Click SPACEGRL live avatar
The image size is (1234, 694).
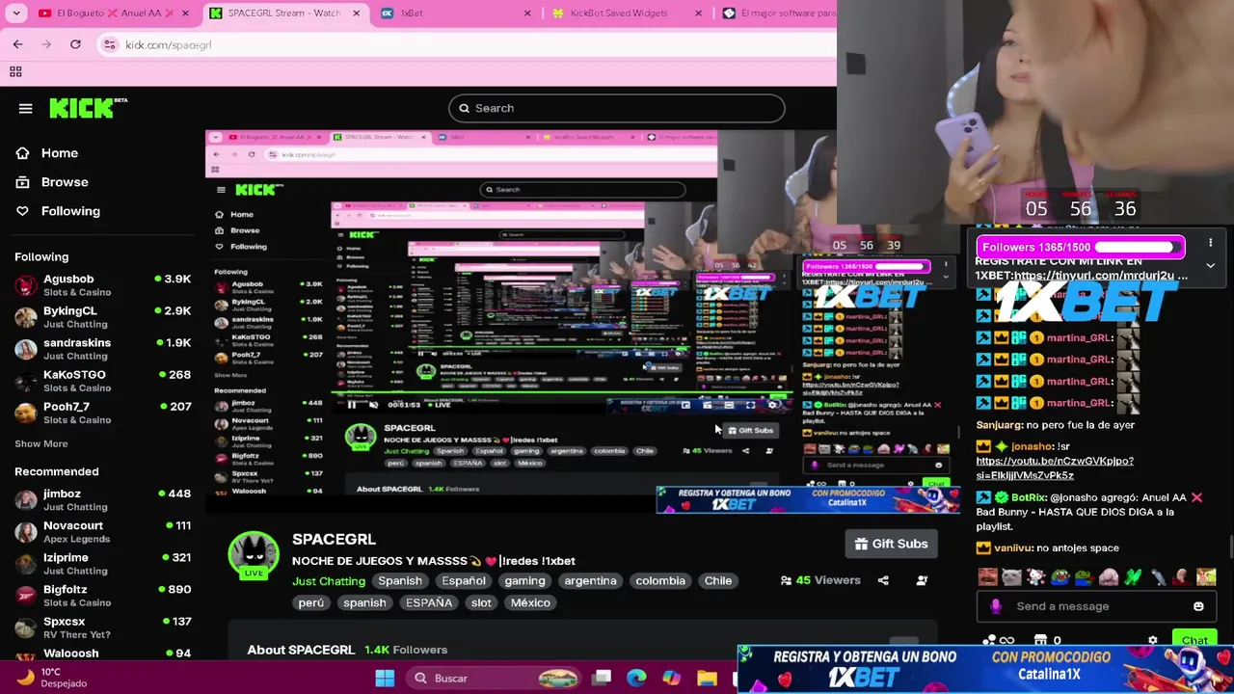pyautogui.click(x=254, y=555)
